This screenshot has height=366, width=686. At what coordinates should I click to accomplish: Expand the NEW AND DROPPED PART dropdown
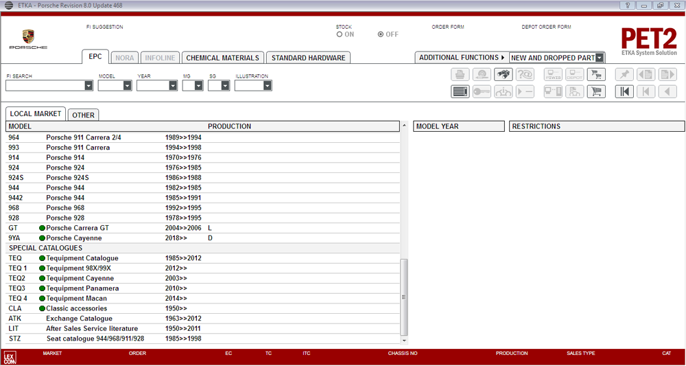(x=600, y=58)
